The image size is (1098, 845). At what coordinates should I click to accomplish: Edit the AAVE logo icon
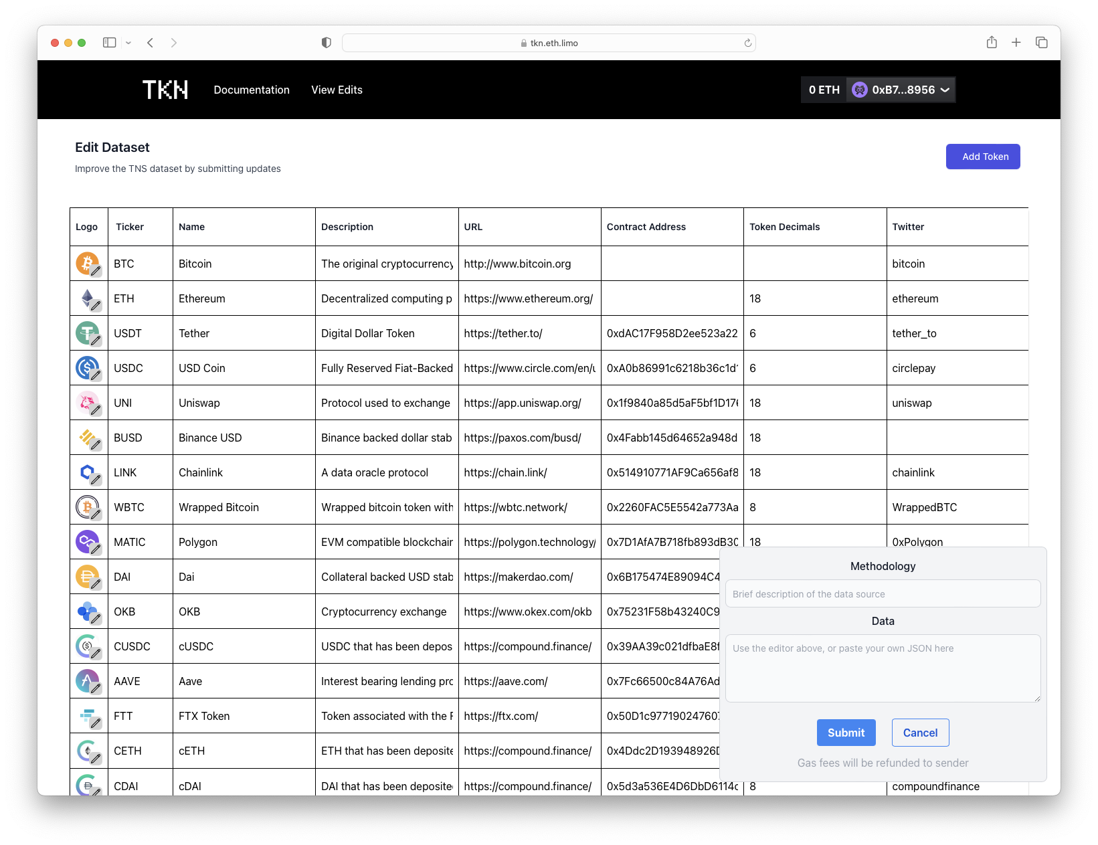[x=96, y=688]
